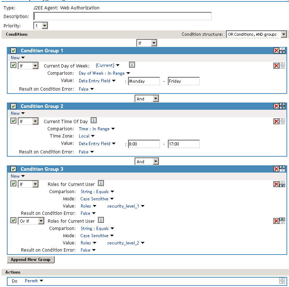
Task: Reorder Condition Group 1 with move arrows
Action: coord(282,51)
